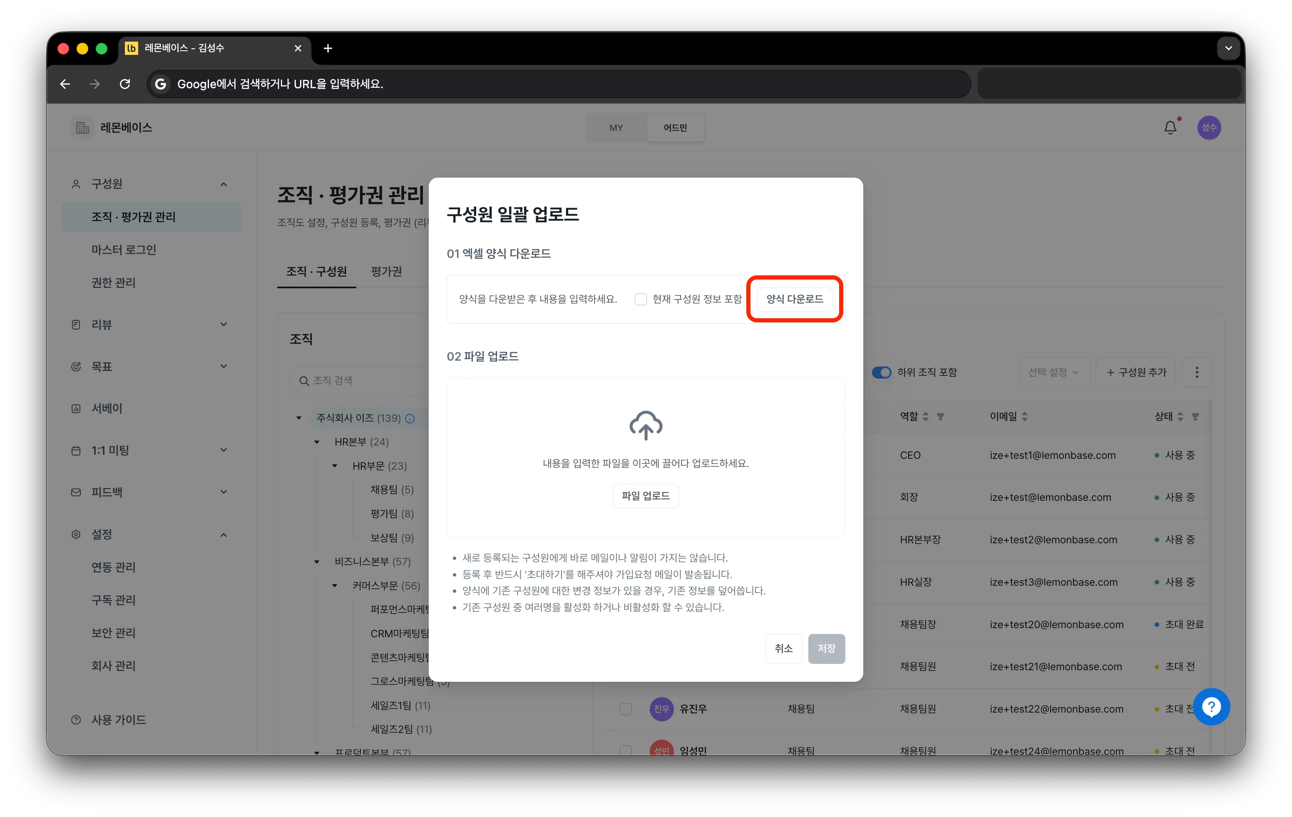Select 보상팀 (9) in organization tree
The image size is (1292, 817).
[392, 538]
